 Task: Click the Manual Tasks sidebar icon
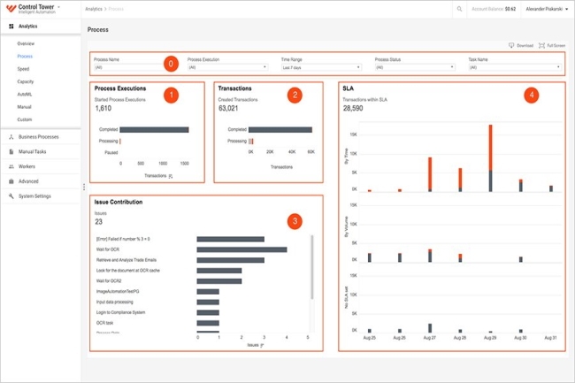point(11,152)
